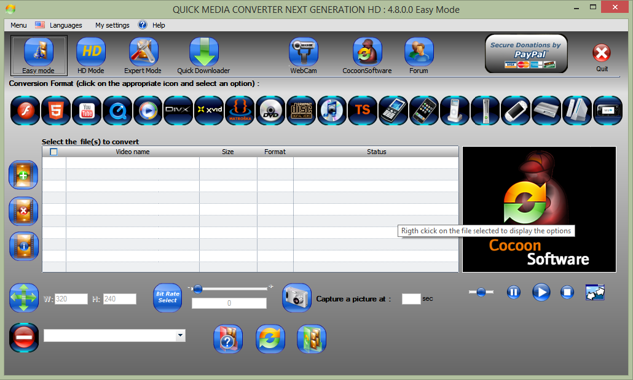Image resolution: width=633 pixels, height=380 pixels.
Task: Remove the video file from the list
Action: [x=23, y=211]
